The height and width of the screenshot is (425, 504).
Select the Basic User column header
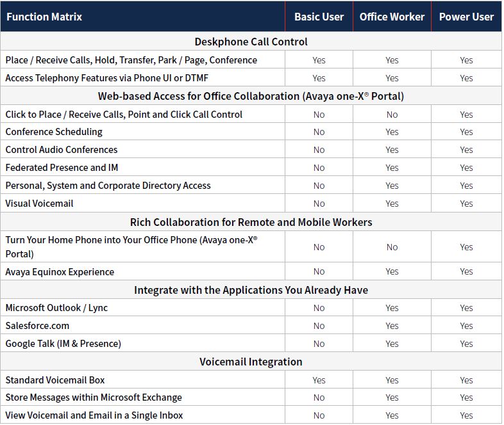(x=319, y=17)
